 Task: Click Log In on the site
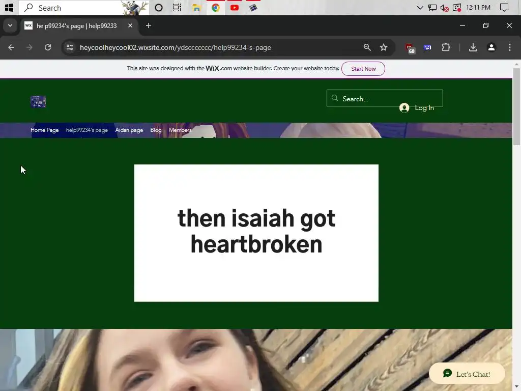424,108
